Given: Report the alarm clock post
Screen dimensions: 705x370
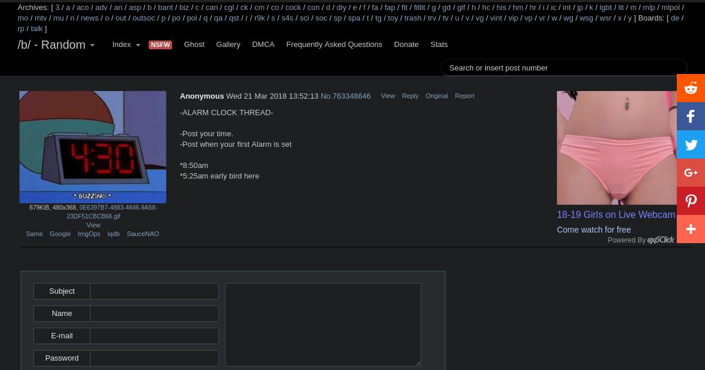Looking at the screenshot, I should click(464, 96).
